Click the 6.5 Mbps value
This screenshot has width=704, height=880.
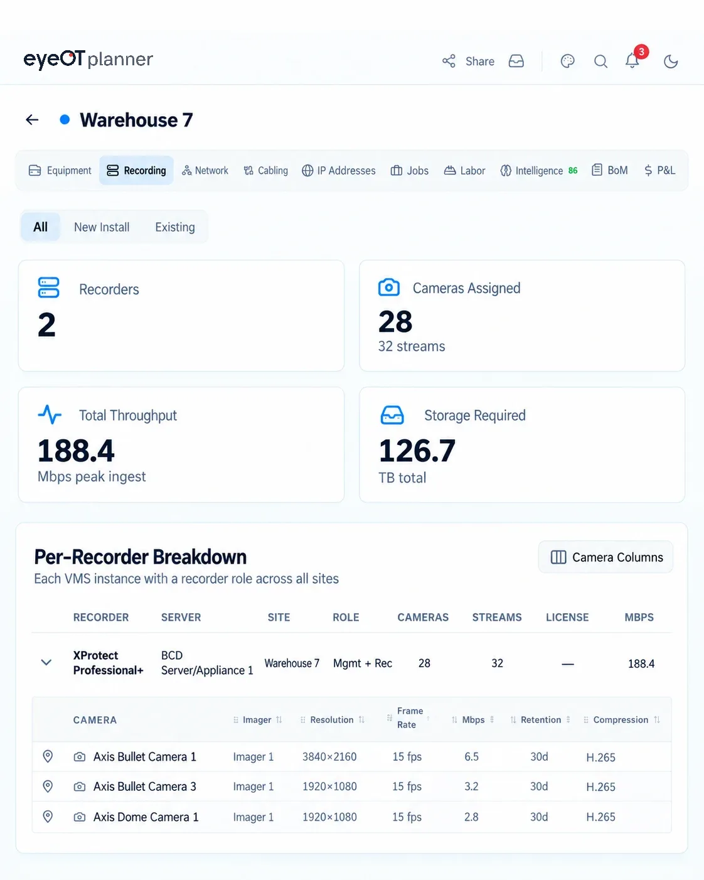click(x=471, y=757)
